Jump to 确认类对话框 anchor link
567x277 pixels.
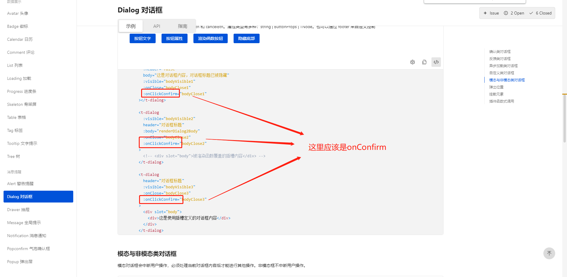pos(500,51)
